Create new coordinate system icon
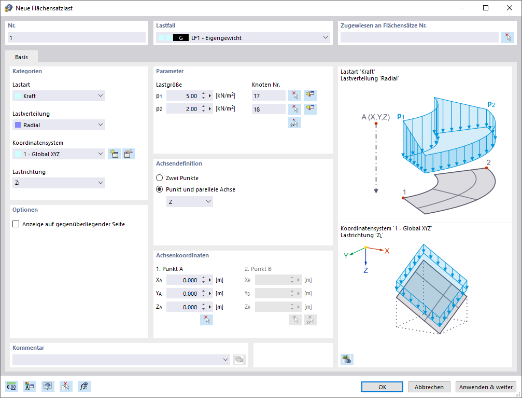 coord(114,154)
